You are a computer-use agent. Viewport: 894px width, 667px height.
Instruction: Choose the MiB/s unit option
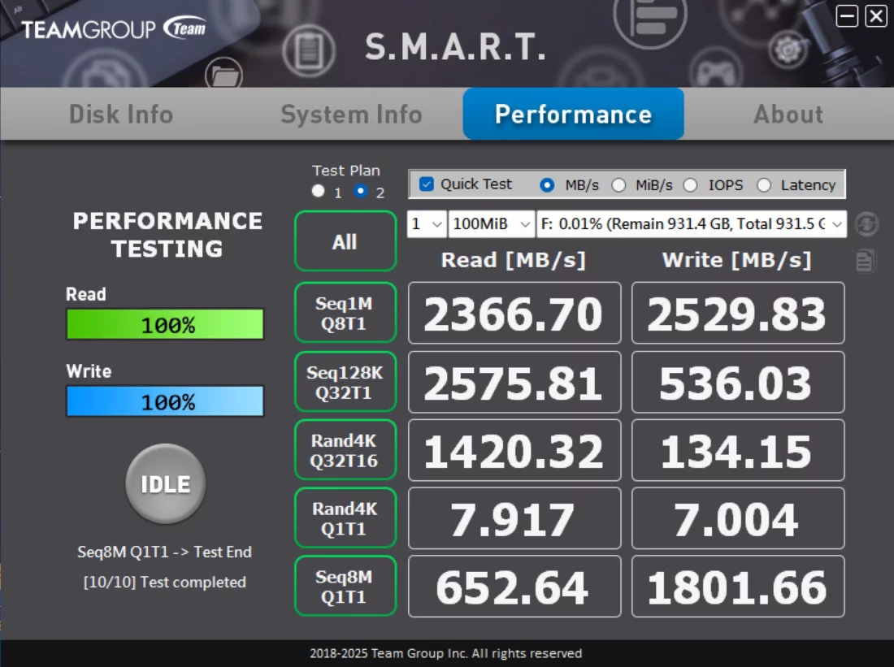click(x=618, y=184)
